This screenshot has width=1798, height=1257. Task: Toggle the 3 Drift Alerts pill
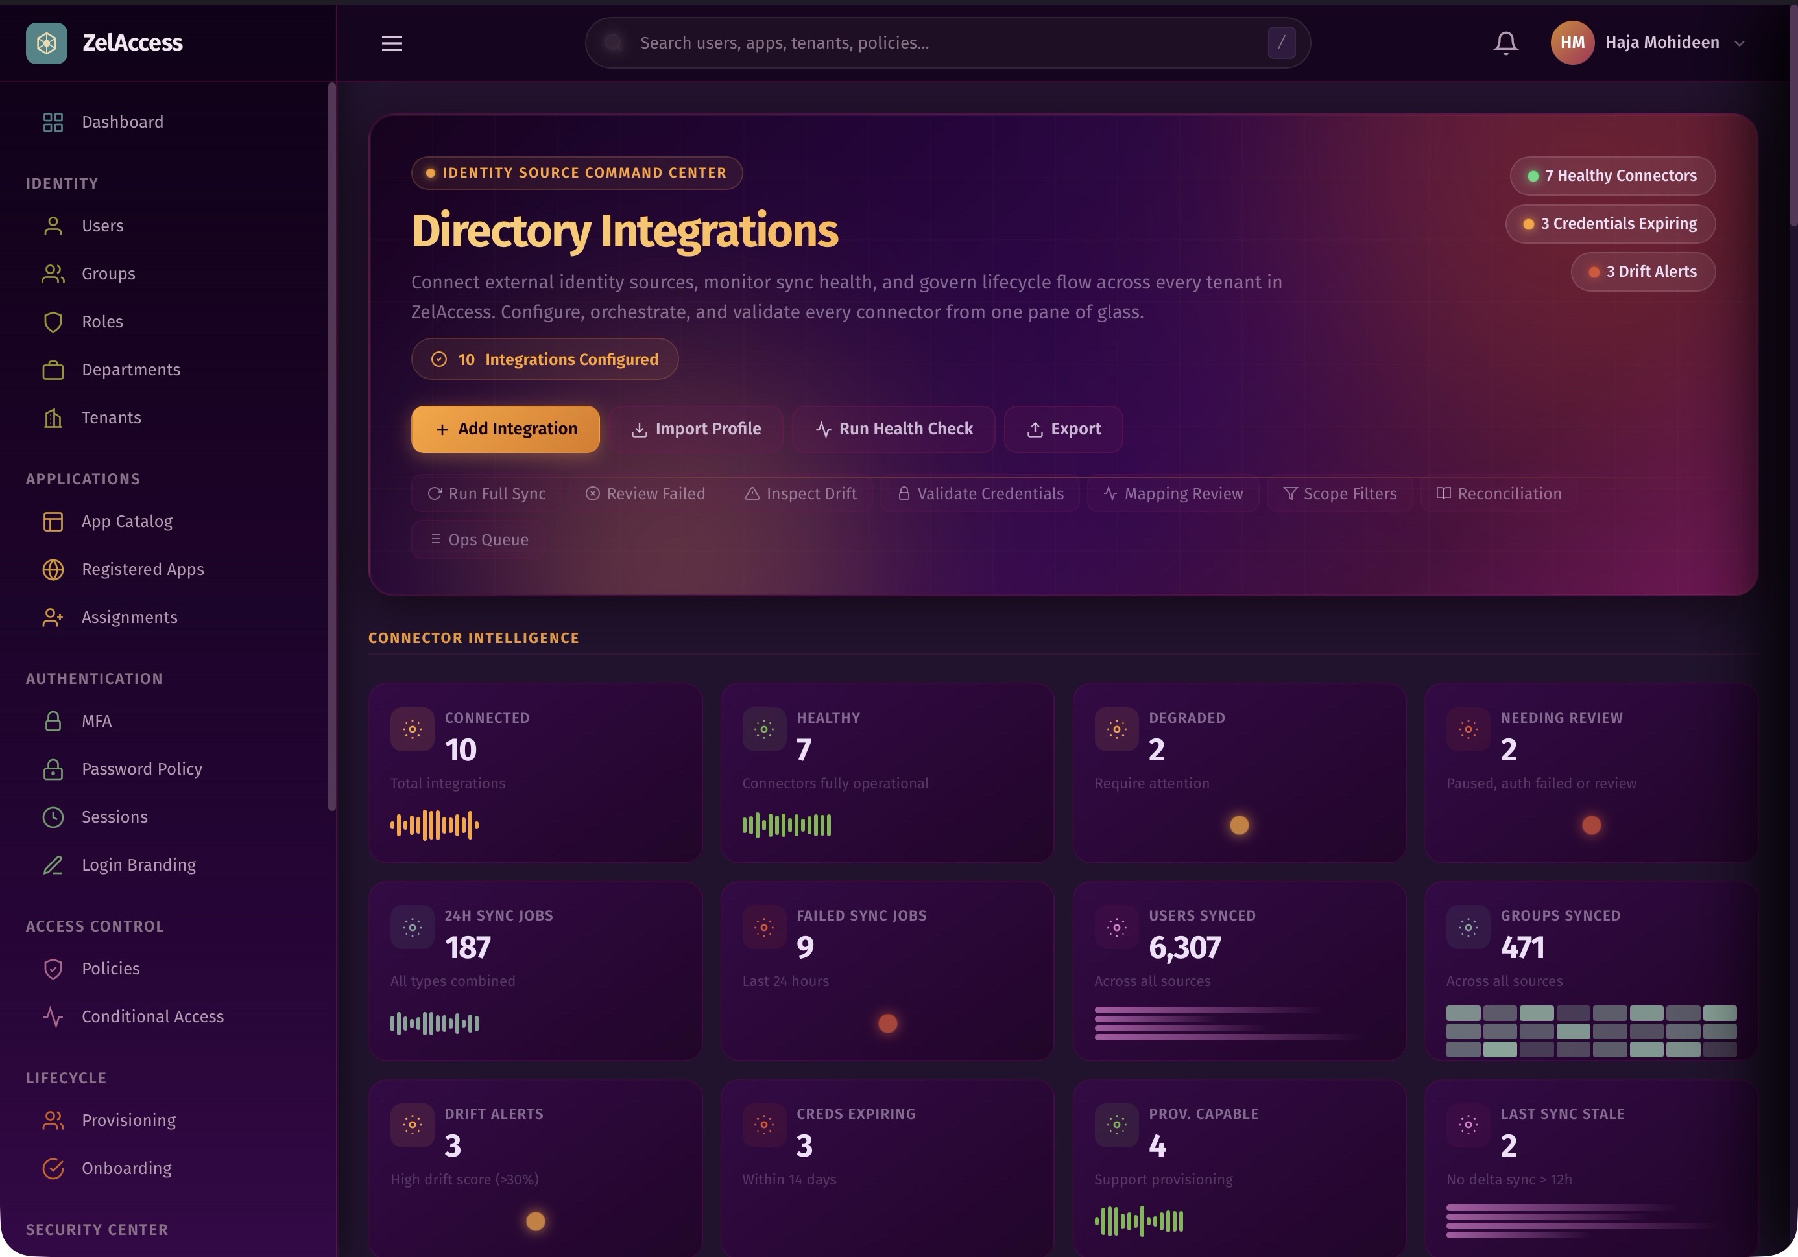pos(1642,272)
